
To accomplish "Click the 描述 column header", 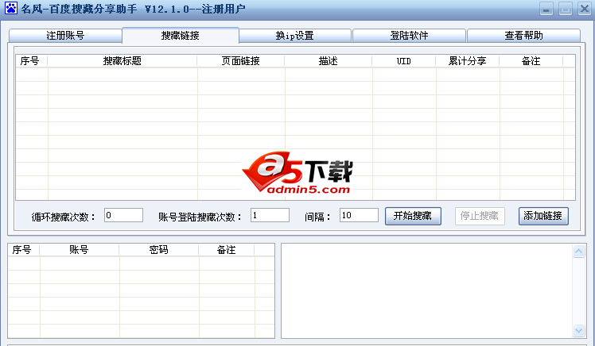I will (x=329, y=61).
